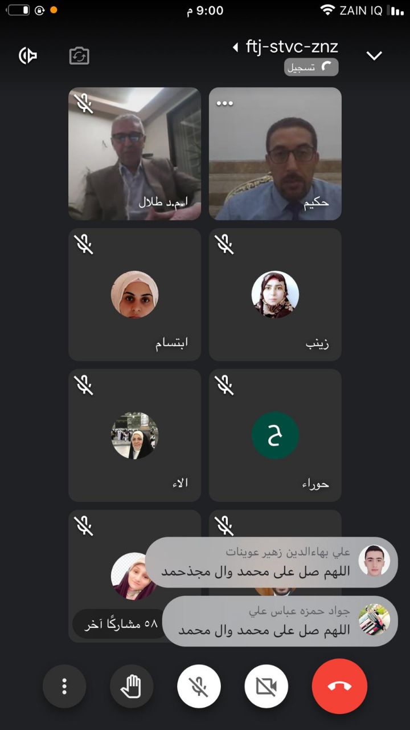Select الاء's participant tile
Viewport: 410px width, 730px height.
coord(134,436)
